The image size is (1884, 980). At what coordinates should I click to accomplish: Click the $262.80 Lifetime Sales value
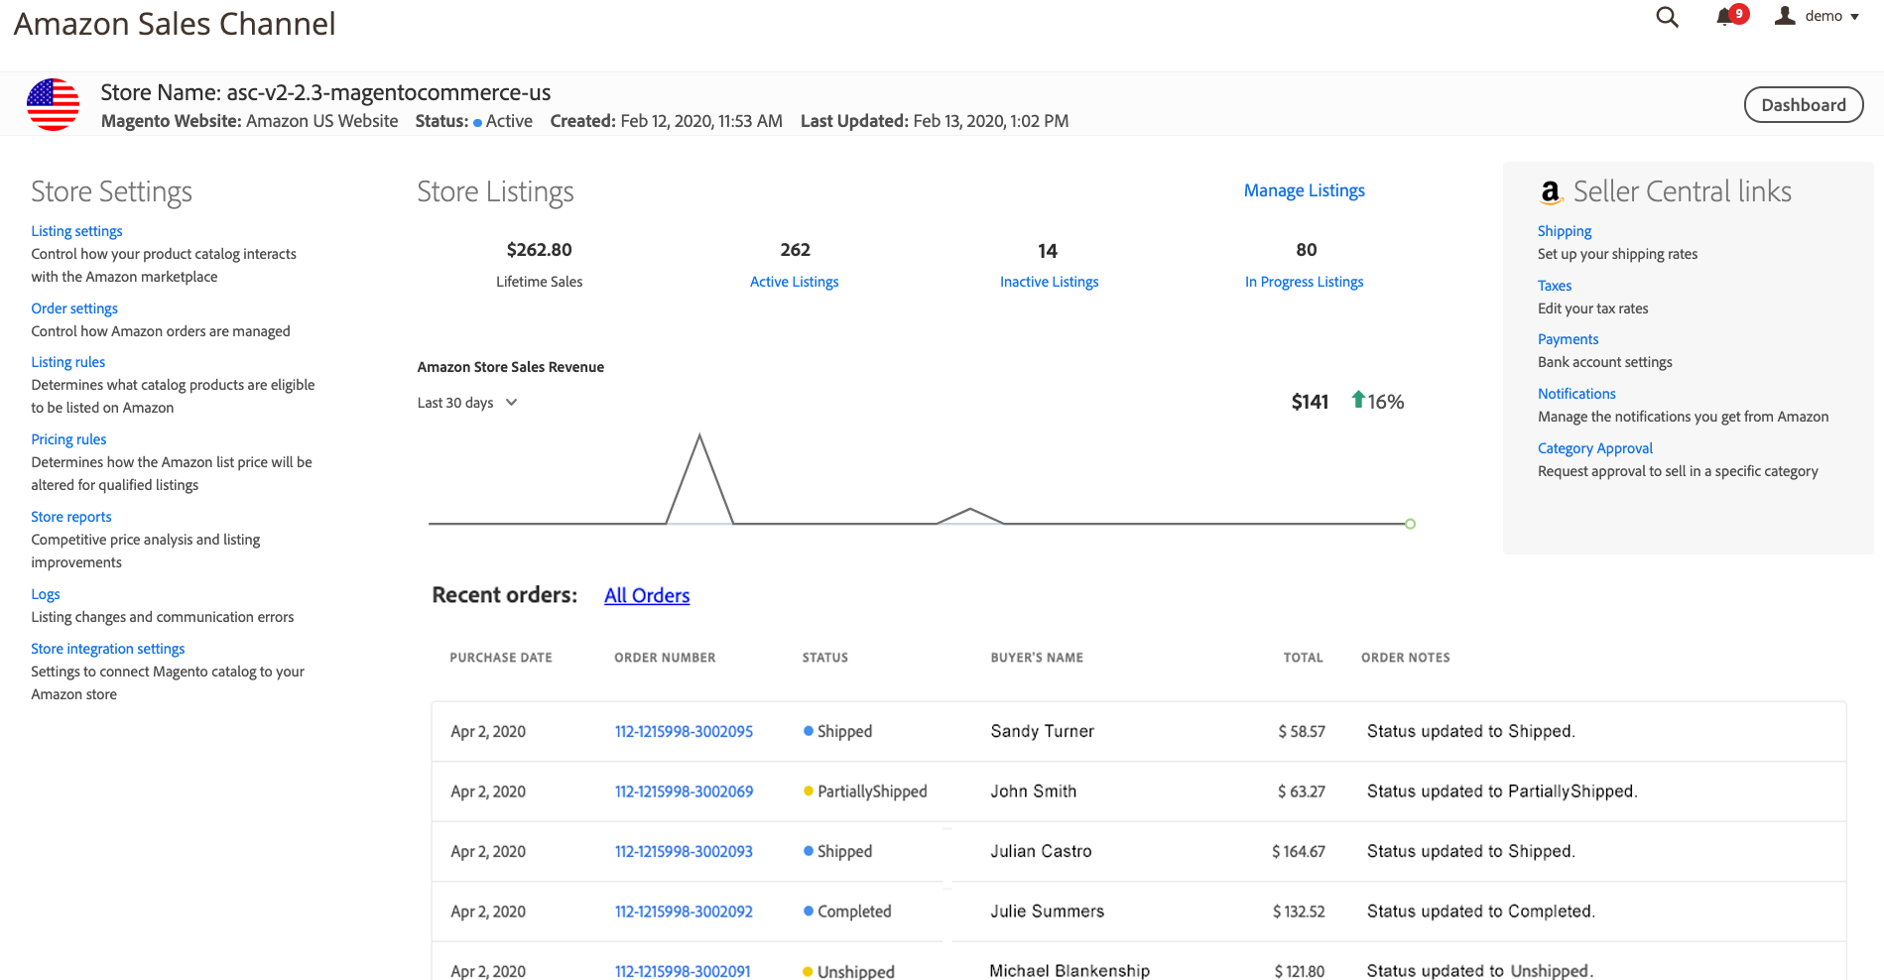[540, 250]
